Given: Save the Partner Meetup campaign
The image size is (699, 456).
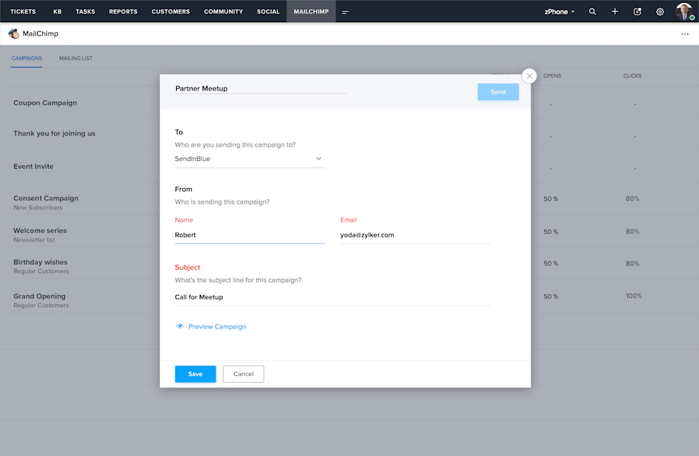Looking at the screenshot, I should (195, 373).
